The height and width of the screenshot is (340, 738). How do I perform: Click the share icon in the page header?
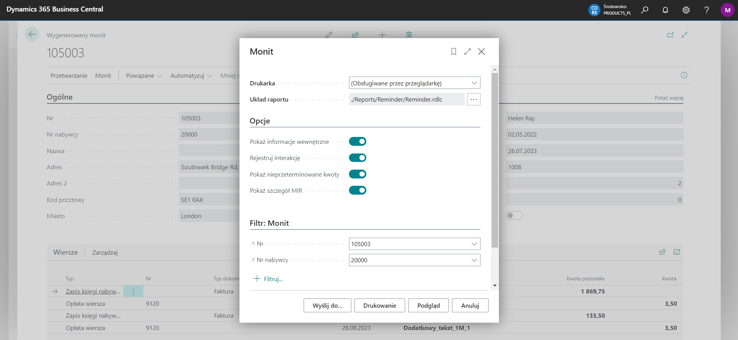[x=356, y=35]
